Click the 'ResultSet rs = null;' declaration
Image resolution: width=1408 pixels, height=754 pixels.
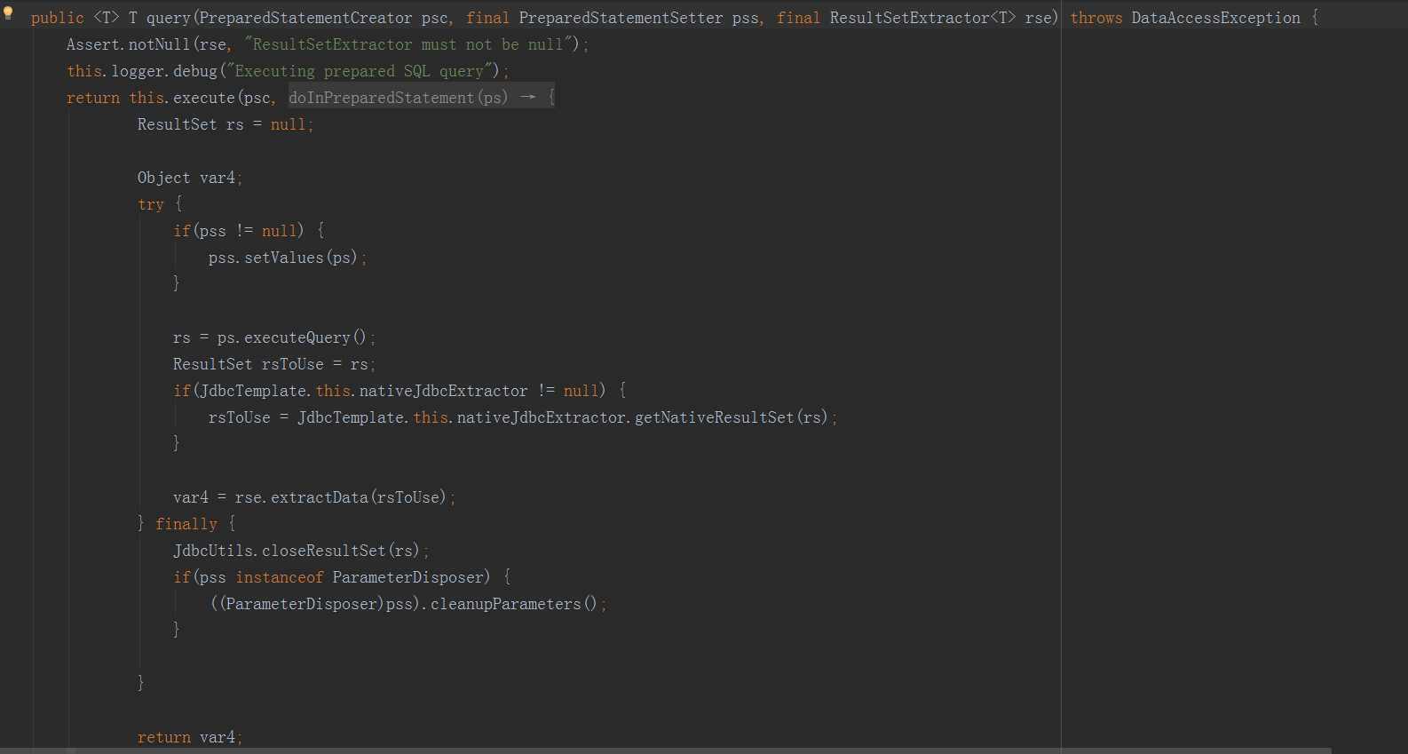[x=225, y=124]
